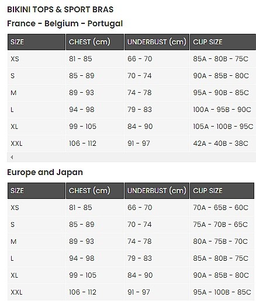Select SIZE header in Europe and Japan table
The height and width of the screenshot is (301, 256).
click(36, 191)
